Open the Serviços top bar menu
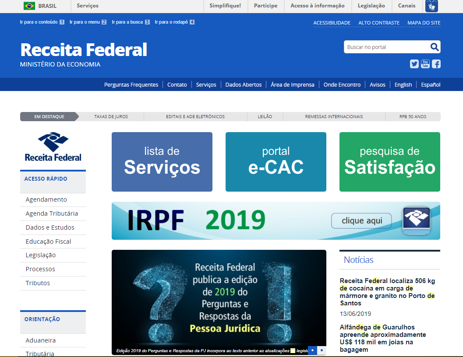Screen dimensions: 463x357 click(88, 6)
